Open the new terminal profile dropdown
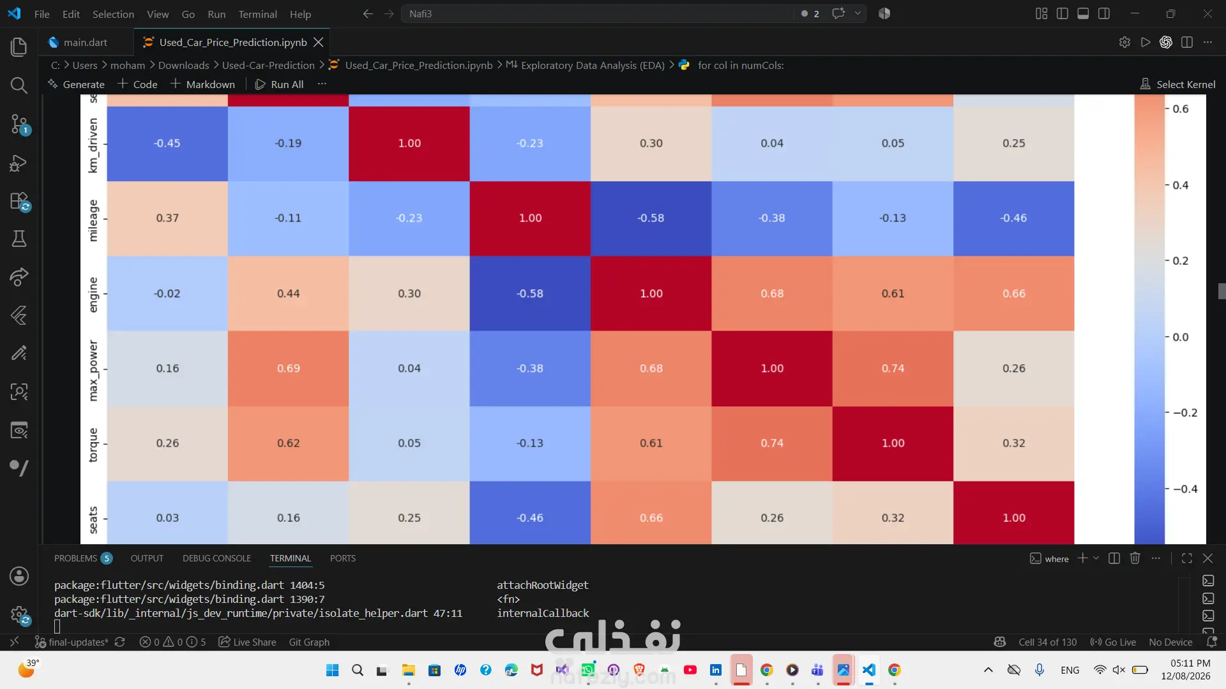Screen dimensions: 1226x689 click(1096, 558)
